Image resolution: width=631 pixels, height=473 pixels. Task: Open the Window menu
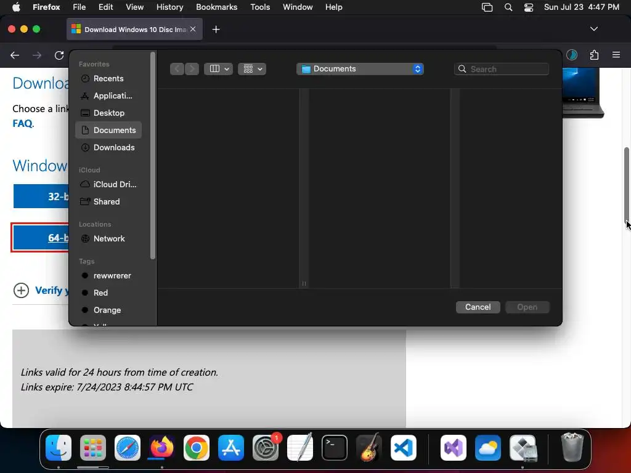[x=298, y=7]
